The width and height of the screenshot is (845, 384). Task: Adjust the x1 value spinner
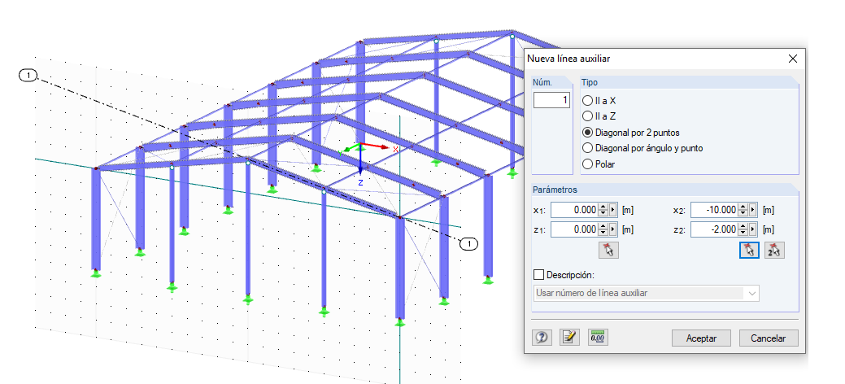pyautogui.click(x=603, y=210)
